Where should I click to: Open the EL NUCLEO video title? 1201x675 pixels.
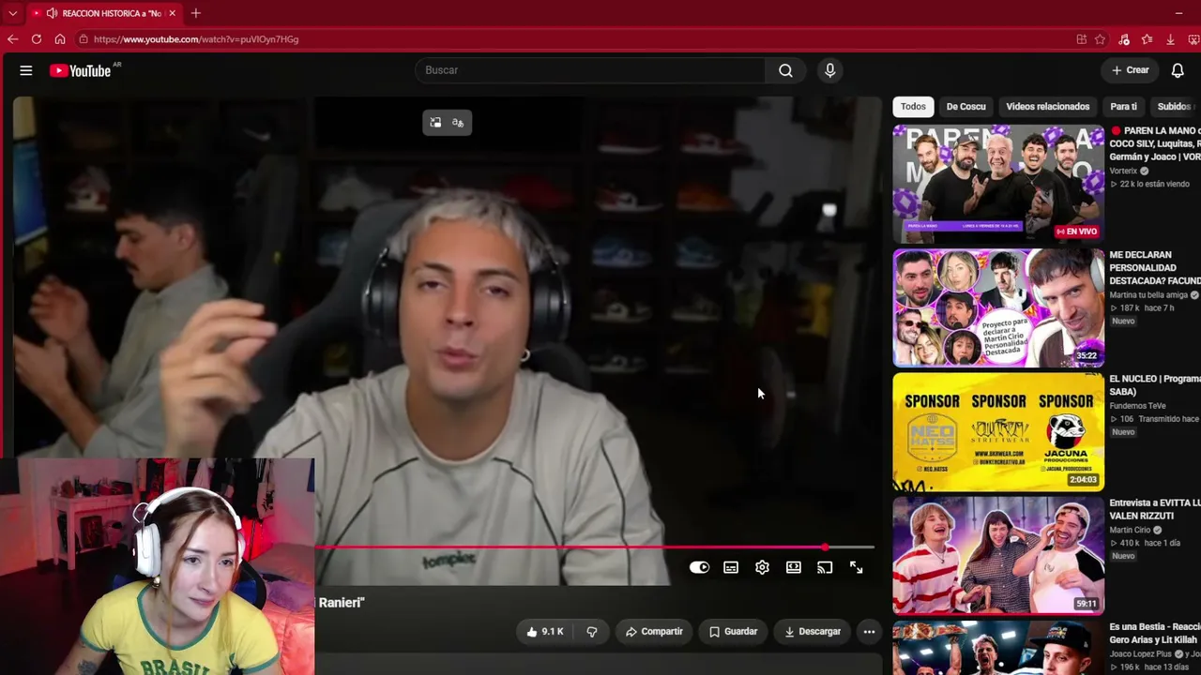1154,385
